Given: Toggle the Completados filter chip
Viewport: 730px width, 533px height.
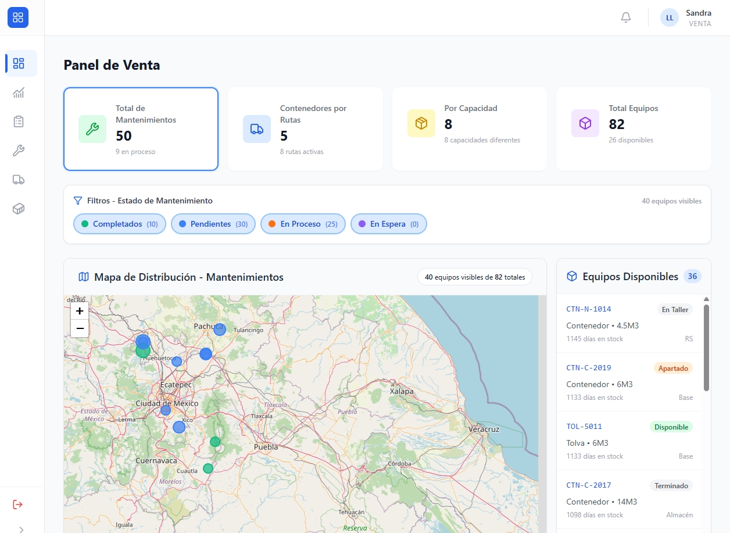Looking at the screenshot, I should (x=119, y=224).
